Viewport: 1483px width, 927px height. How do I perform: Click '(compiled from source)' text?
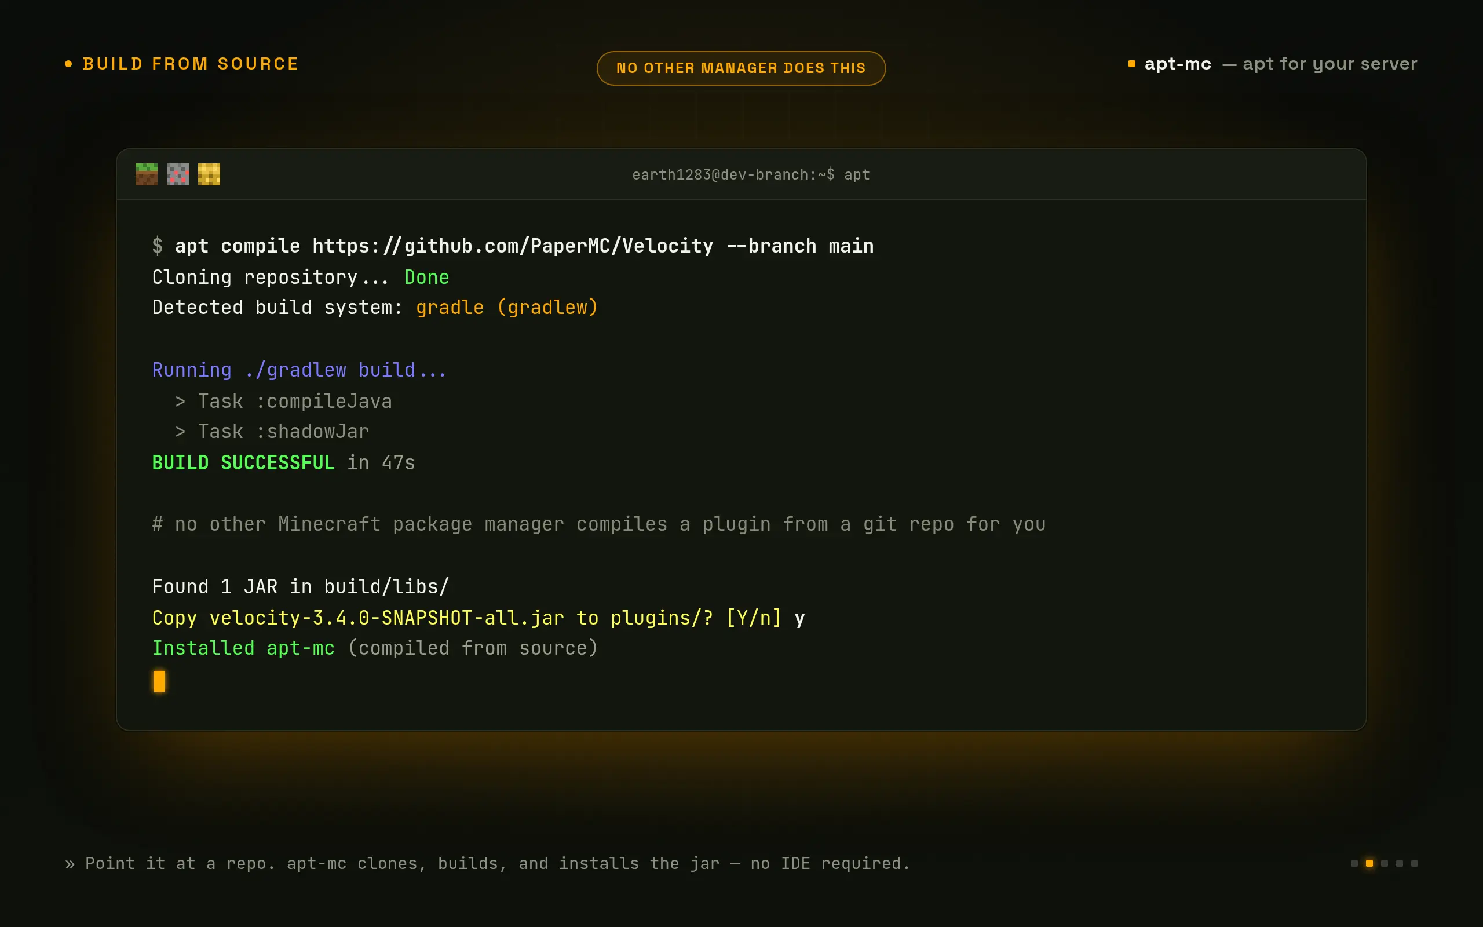473,648
